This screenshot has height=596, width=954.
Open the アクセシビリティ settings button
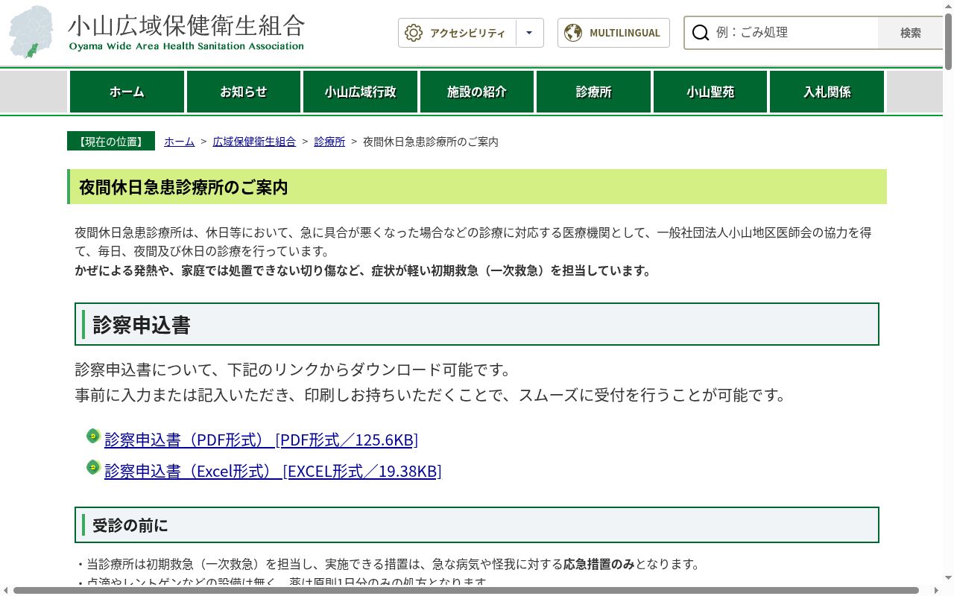coord(457,33)
